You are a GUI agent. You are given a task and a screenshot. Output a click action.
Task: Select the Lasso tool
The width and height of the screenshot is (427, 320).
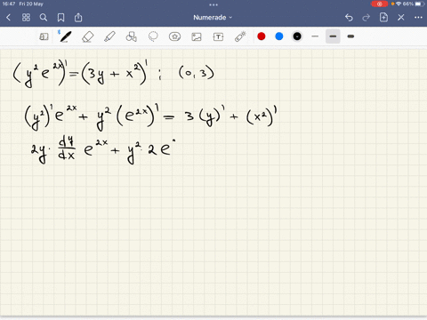pos(153,36)
